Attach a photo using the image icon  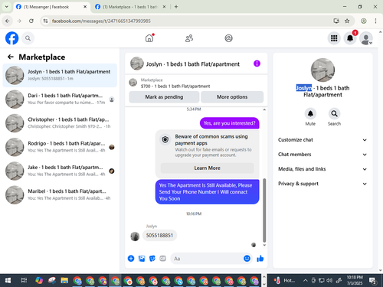click(142, 259)
